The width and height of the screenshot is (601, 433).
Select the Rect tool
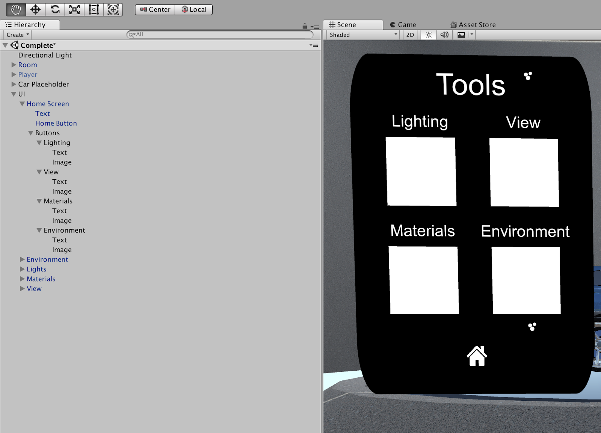[94, 9]
